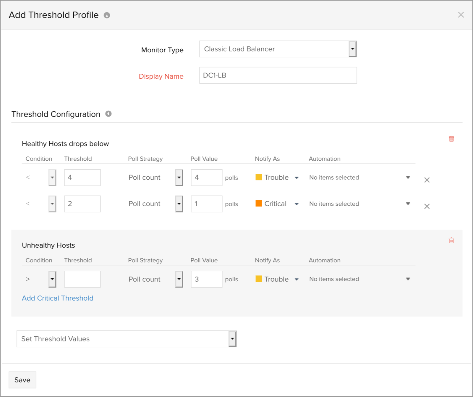Remove the Healthy Hosts Trouble threshold row
The width and height of the screenshot is (473, 397).
tap(427, 180)
